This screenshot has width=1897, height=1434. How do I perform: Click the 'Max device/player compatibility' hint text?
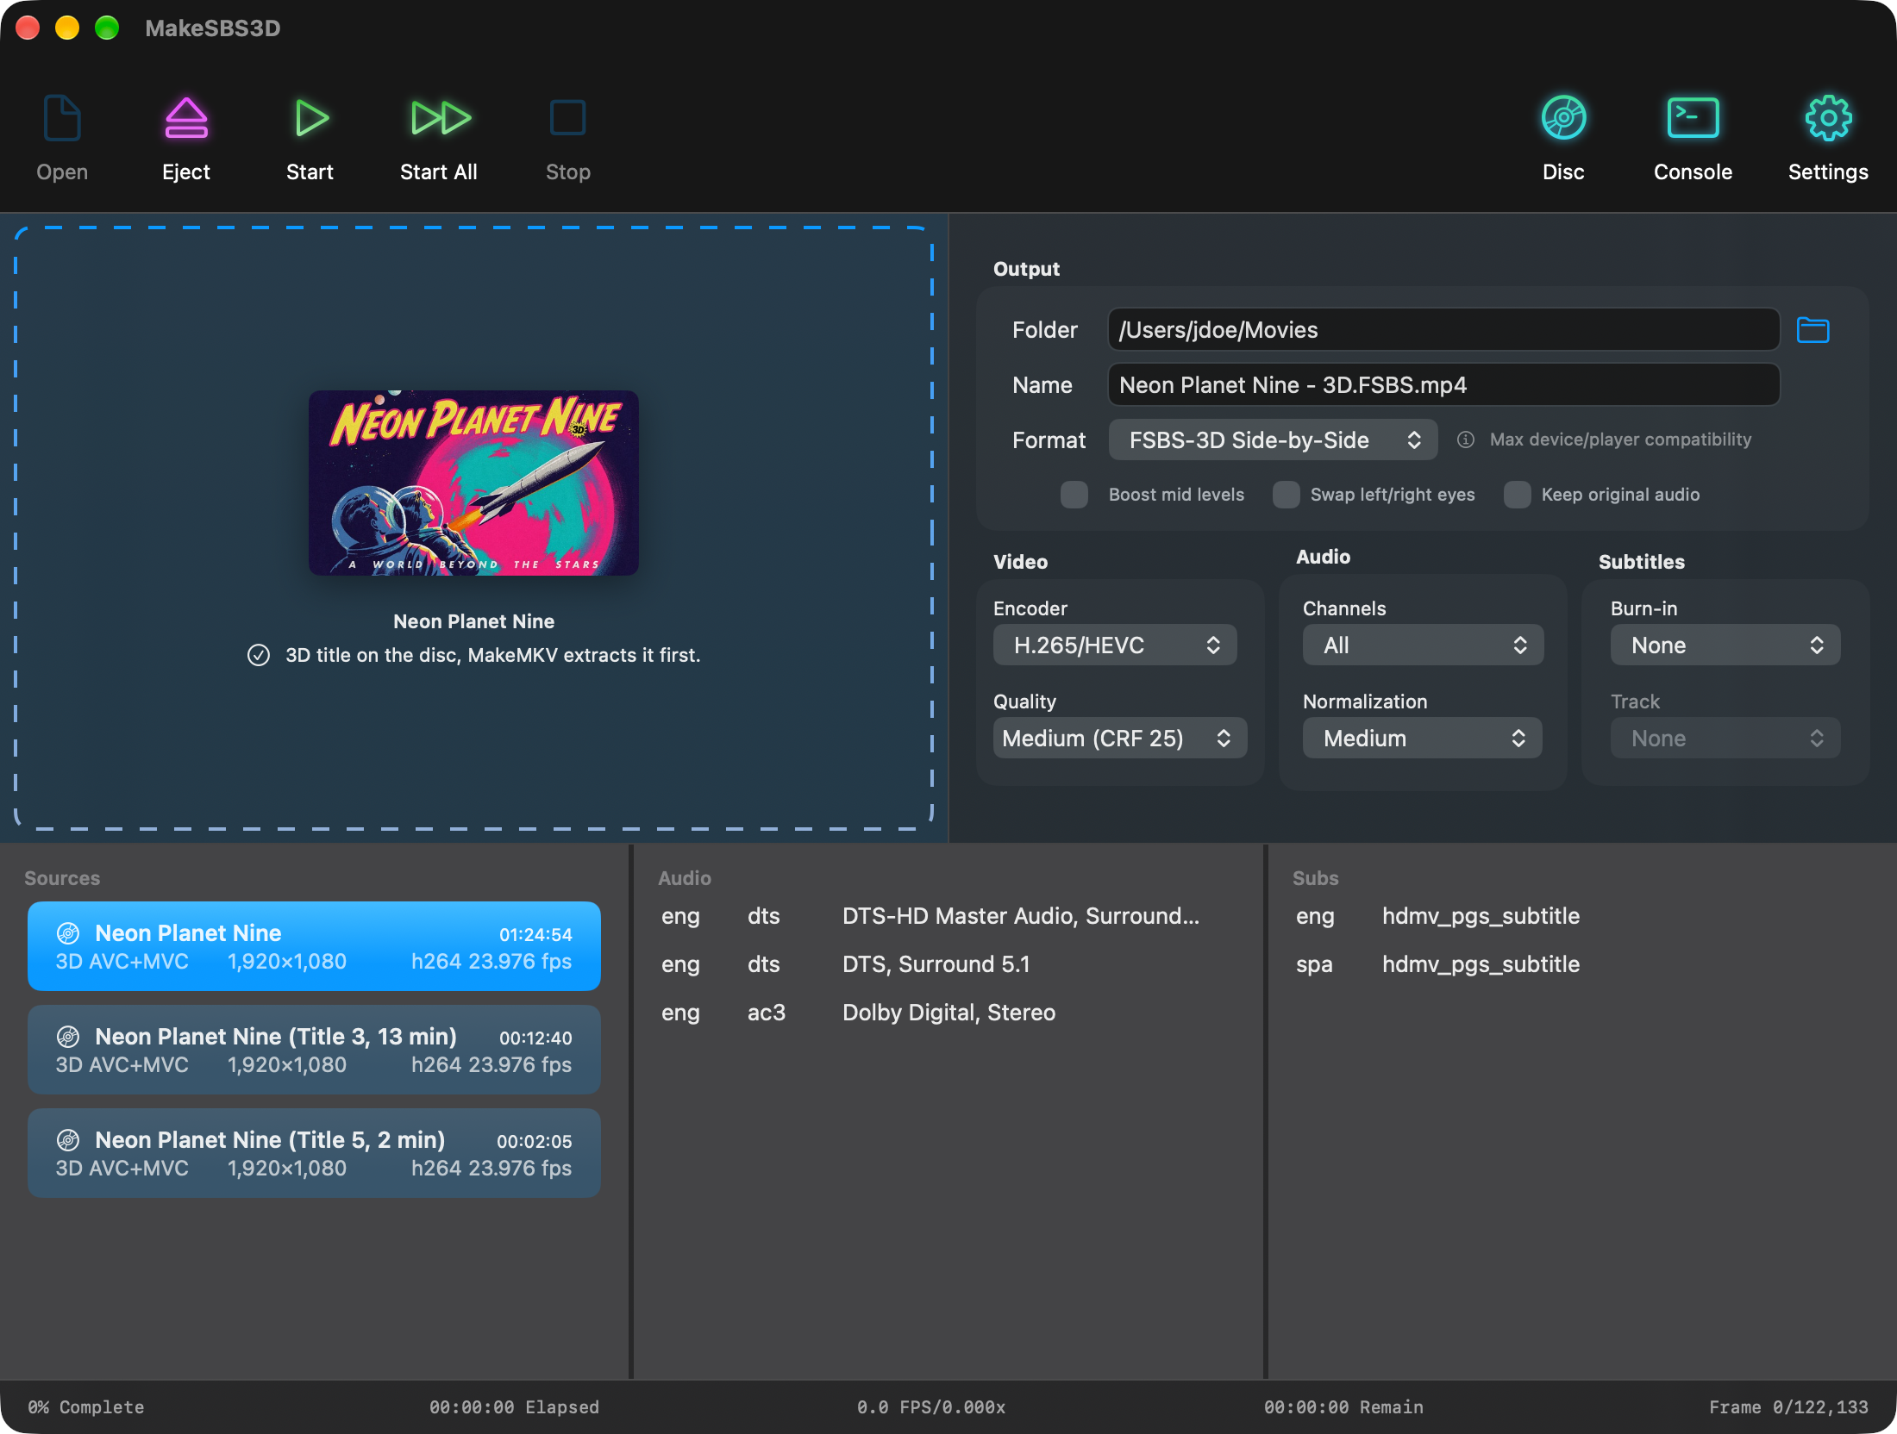click(x=1620, y=440)
